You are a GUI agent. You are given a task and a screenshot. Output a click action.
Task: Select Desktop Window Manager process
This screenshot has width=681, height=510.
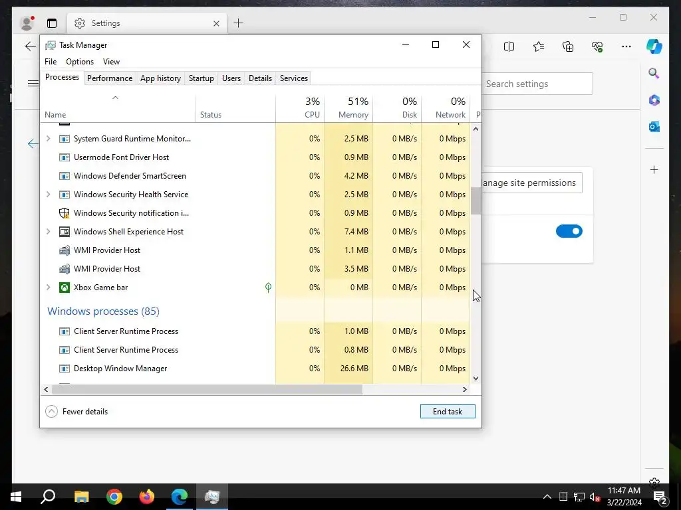point(255,368)
